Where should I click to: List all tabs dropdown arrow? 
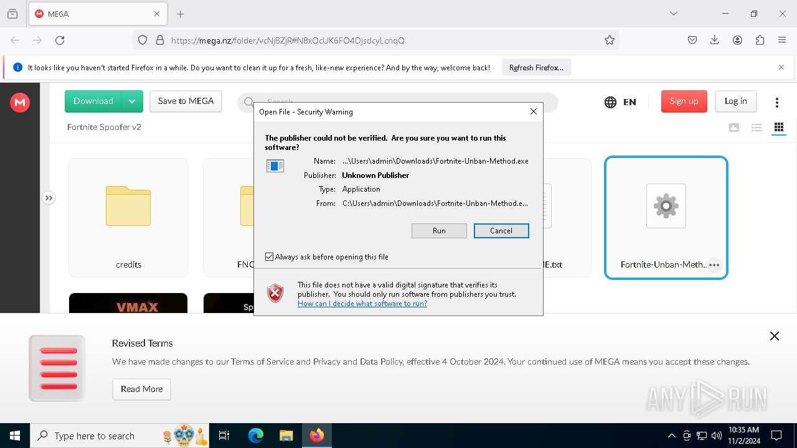(x=674, y=14)
